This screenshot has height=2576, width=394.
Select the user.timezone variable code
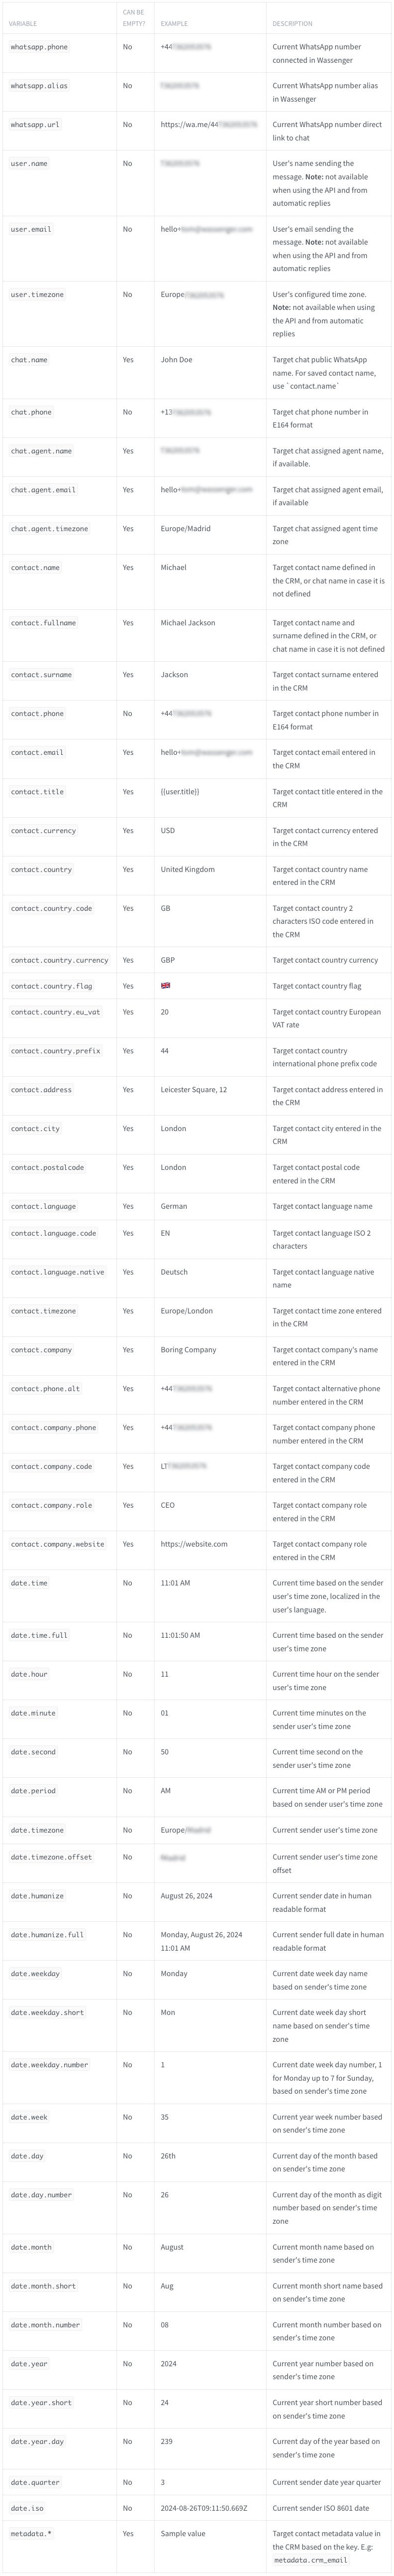coord(37,295)
